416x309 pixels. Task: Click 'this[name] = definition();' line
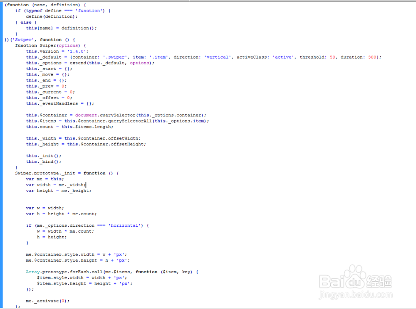click(x=61, y=28)
